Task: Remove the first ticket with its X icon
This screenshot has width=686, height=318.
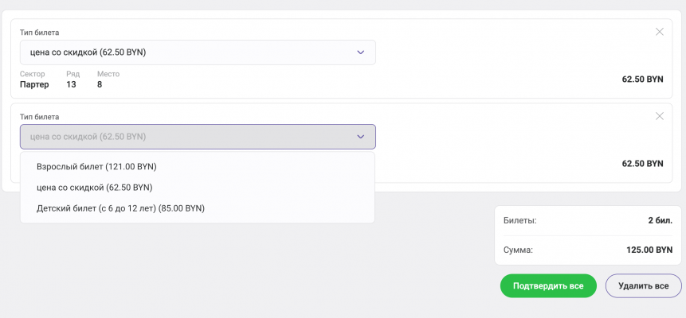Action: pyautogui.click(x=659, y=32)
